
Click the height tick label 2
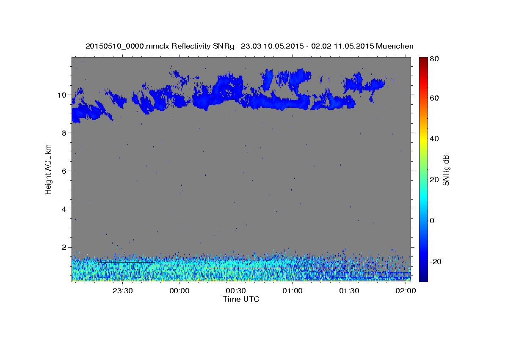tap(65, 247)
